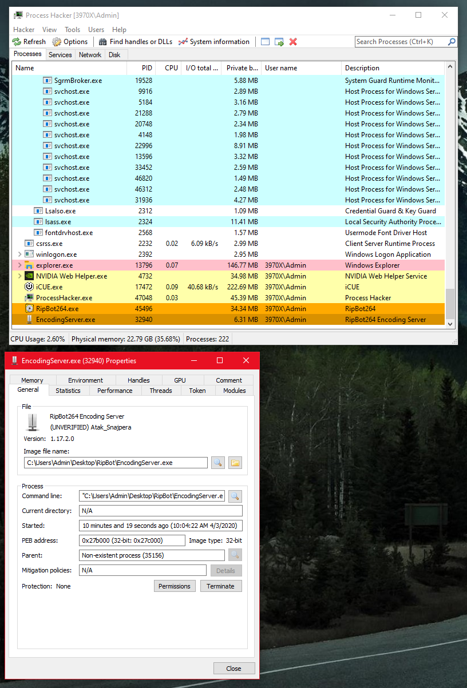Click the Close button in Properties
Screen dimensions: 467x688
pyautogui.click(x=233, y=669)
